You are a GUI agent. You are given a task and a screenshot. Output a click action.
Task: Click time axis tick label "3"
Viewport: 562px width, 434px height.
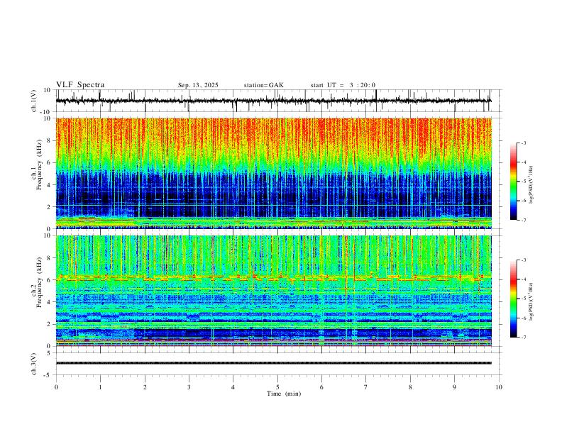[189, 387]
